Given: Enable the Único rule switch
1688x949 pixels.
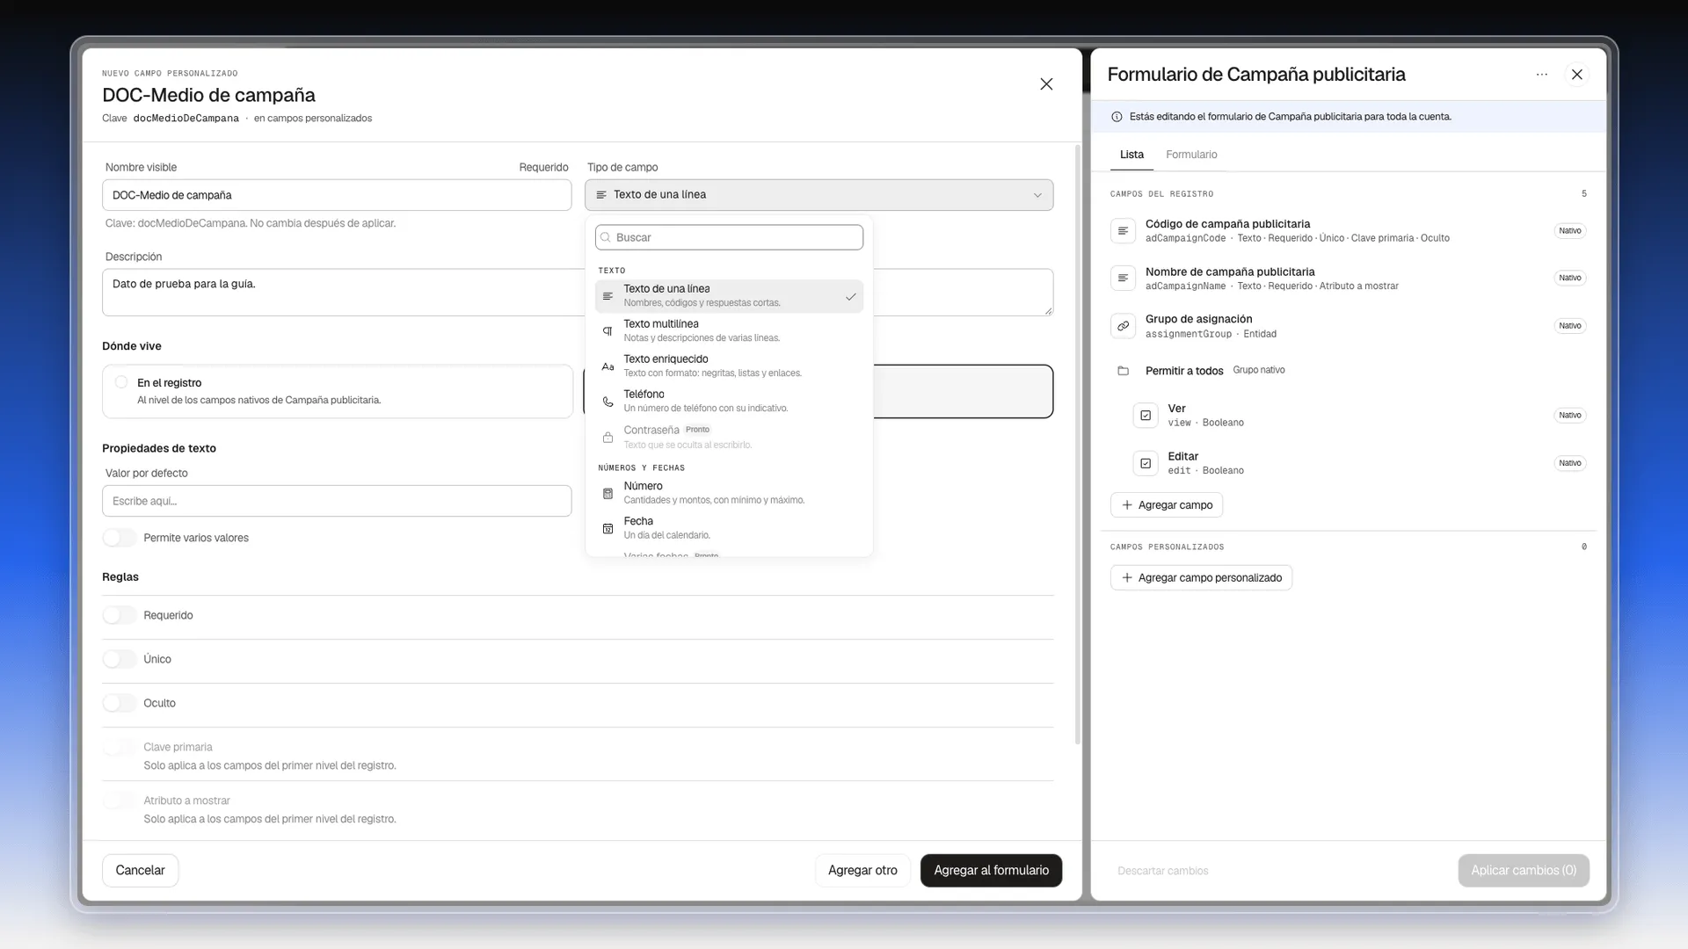Looking at the screenshot, I should (x=120, y=659).
